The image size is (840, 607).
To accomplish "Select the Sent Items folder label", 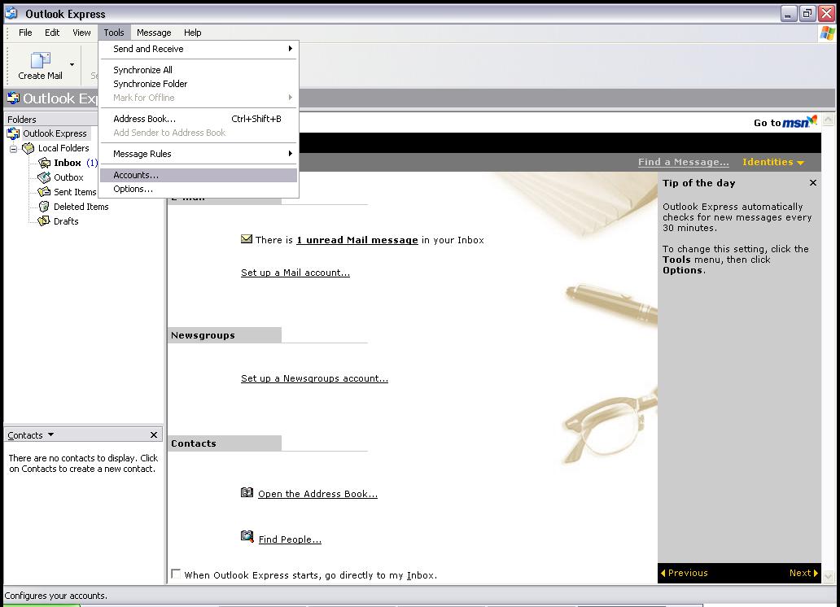I will 75,192.
